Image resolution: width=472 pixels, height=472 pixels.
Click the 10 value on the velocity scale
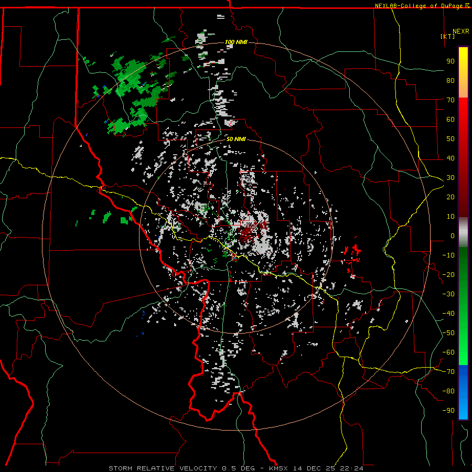[x=450, y=217]
